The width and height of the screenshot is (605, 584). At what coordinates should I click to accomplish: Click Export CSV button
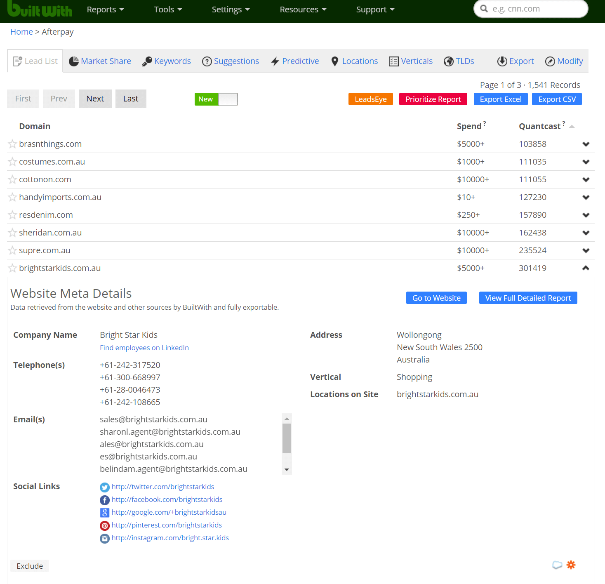coord(557,99)
